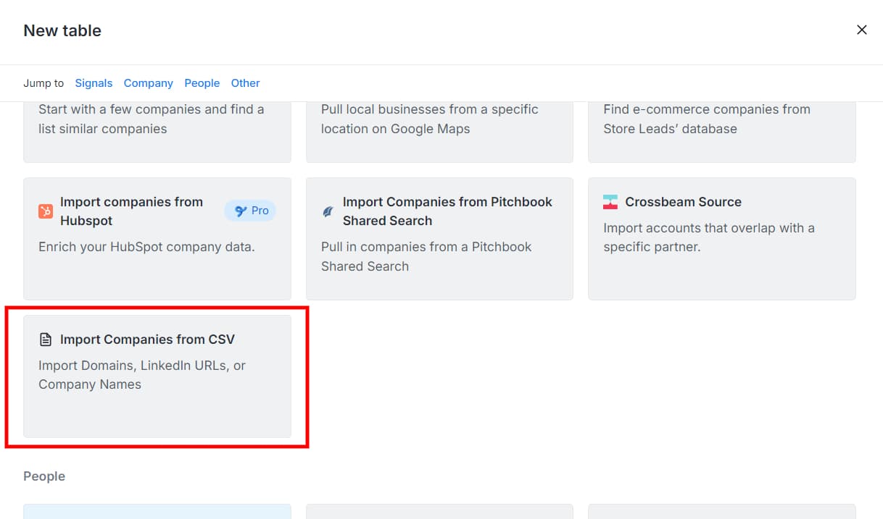Select Import Companies from CSV title
The width and height of the screenshot is (883, 519).
click(147, 339)
